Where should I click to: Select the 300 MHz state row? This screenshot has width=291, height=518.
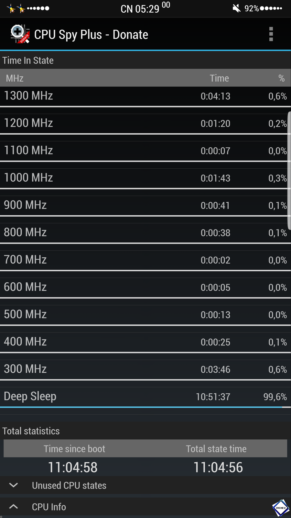145,369
